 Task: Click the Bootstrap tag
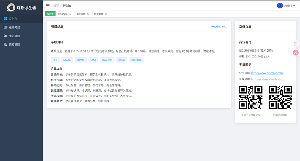point(137,60)
